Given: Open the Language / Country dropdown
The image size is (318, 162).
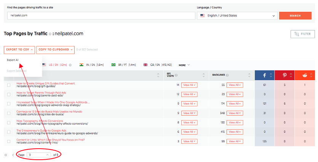Looking at the screenshot, I should 237,16.
